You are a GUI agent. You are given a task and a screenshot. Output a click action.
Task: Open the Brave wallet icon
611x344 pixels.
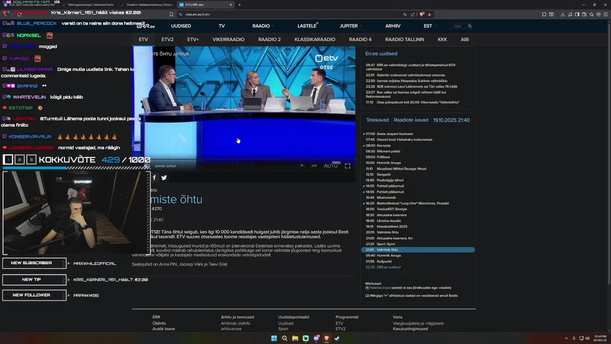coord(584,14)
